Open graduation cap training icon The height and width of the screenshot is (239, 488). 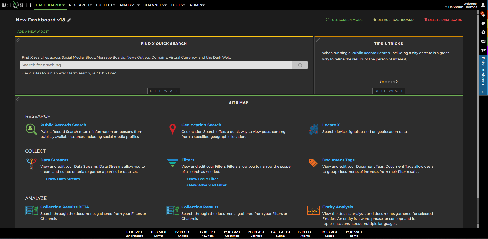tap(483, 50)
